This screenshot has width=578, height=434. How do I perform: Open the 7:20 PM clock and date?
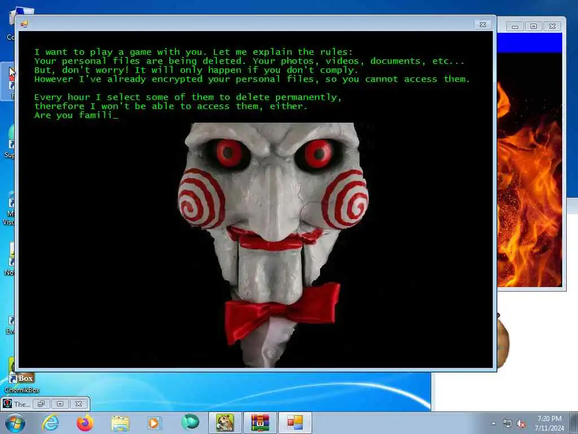(549, 423)
